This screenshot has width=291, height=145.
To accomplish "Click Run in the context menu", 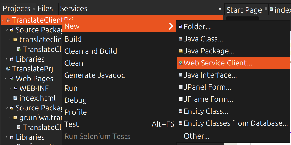I will point(119,88).
